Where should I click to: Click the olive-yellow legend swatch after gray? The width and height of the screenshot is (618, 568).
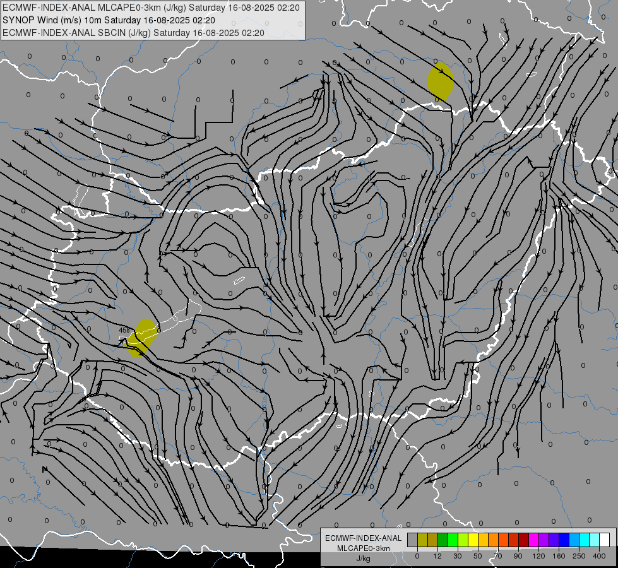pyautogui.click(x=422, y=540)
